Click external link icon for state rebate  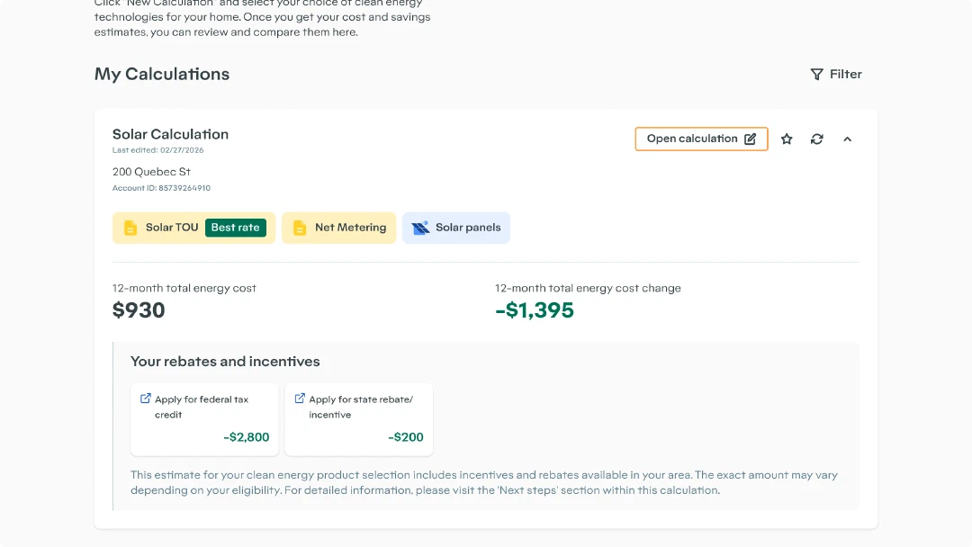300,399
